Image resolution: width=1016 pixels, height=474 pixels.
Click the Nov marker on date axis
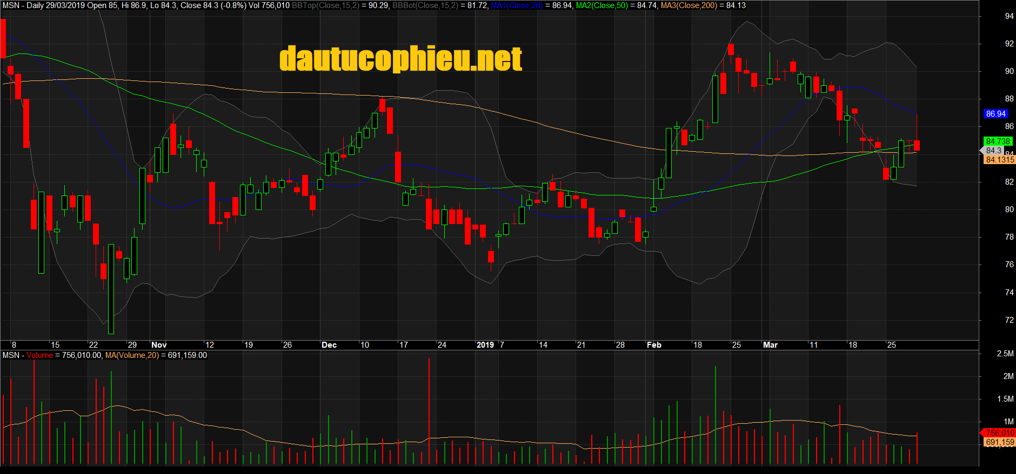(x=159, y=345)
